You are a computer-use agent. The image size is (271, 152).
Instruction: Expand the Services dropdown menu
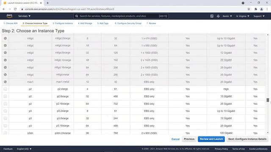[25, 16]
